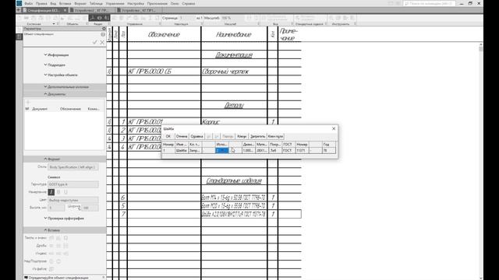Open the Формат menu
The height and width of the screenshot is (280, 499).
pos(80,3)
